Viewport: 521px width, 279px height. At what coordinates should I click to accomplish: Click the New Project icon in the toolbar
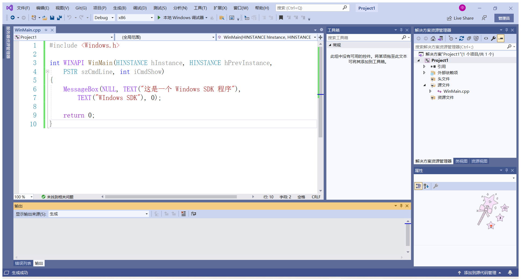(34, 18)
